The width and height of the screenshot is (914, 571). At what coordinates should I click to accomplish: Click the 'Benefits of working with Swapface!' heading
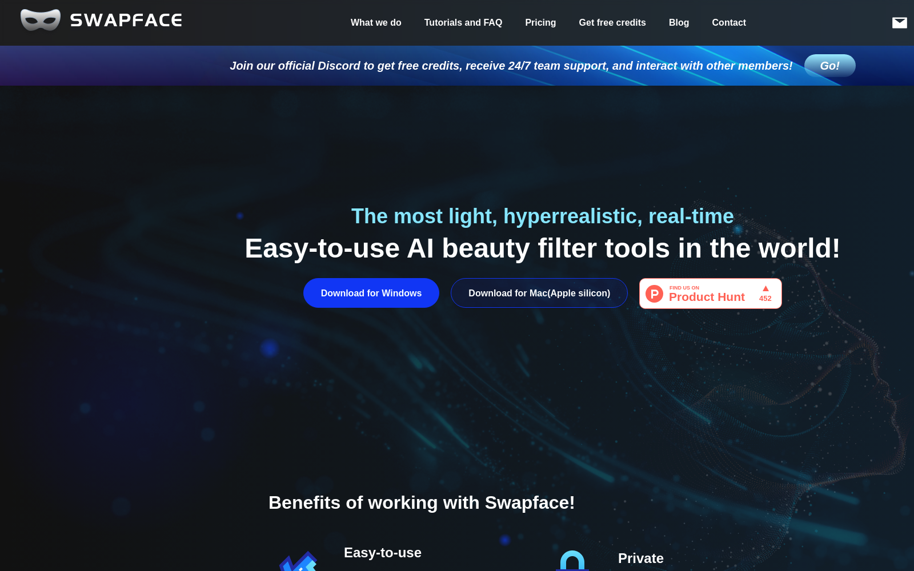click(x=422, y=502)
